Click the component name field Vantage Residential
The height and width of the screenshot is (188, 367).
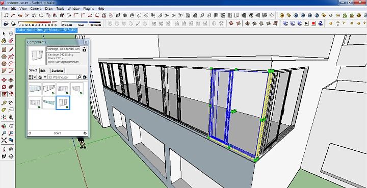[x=63, y=49]
